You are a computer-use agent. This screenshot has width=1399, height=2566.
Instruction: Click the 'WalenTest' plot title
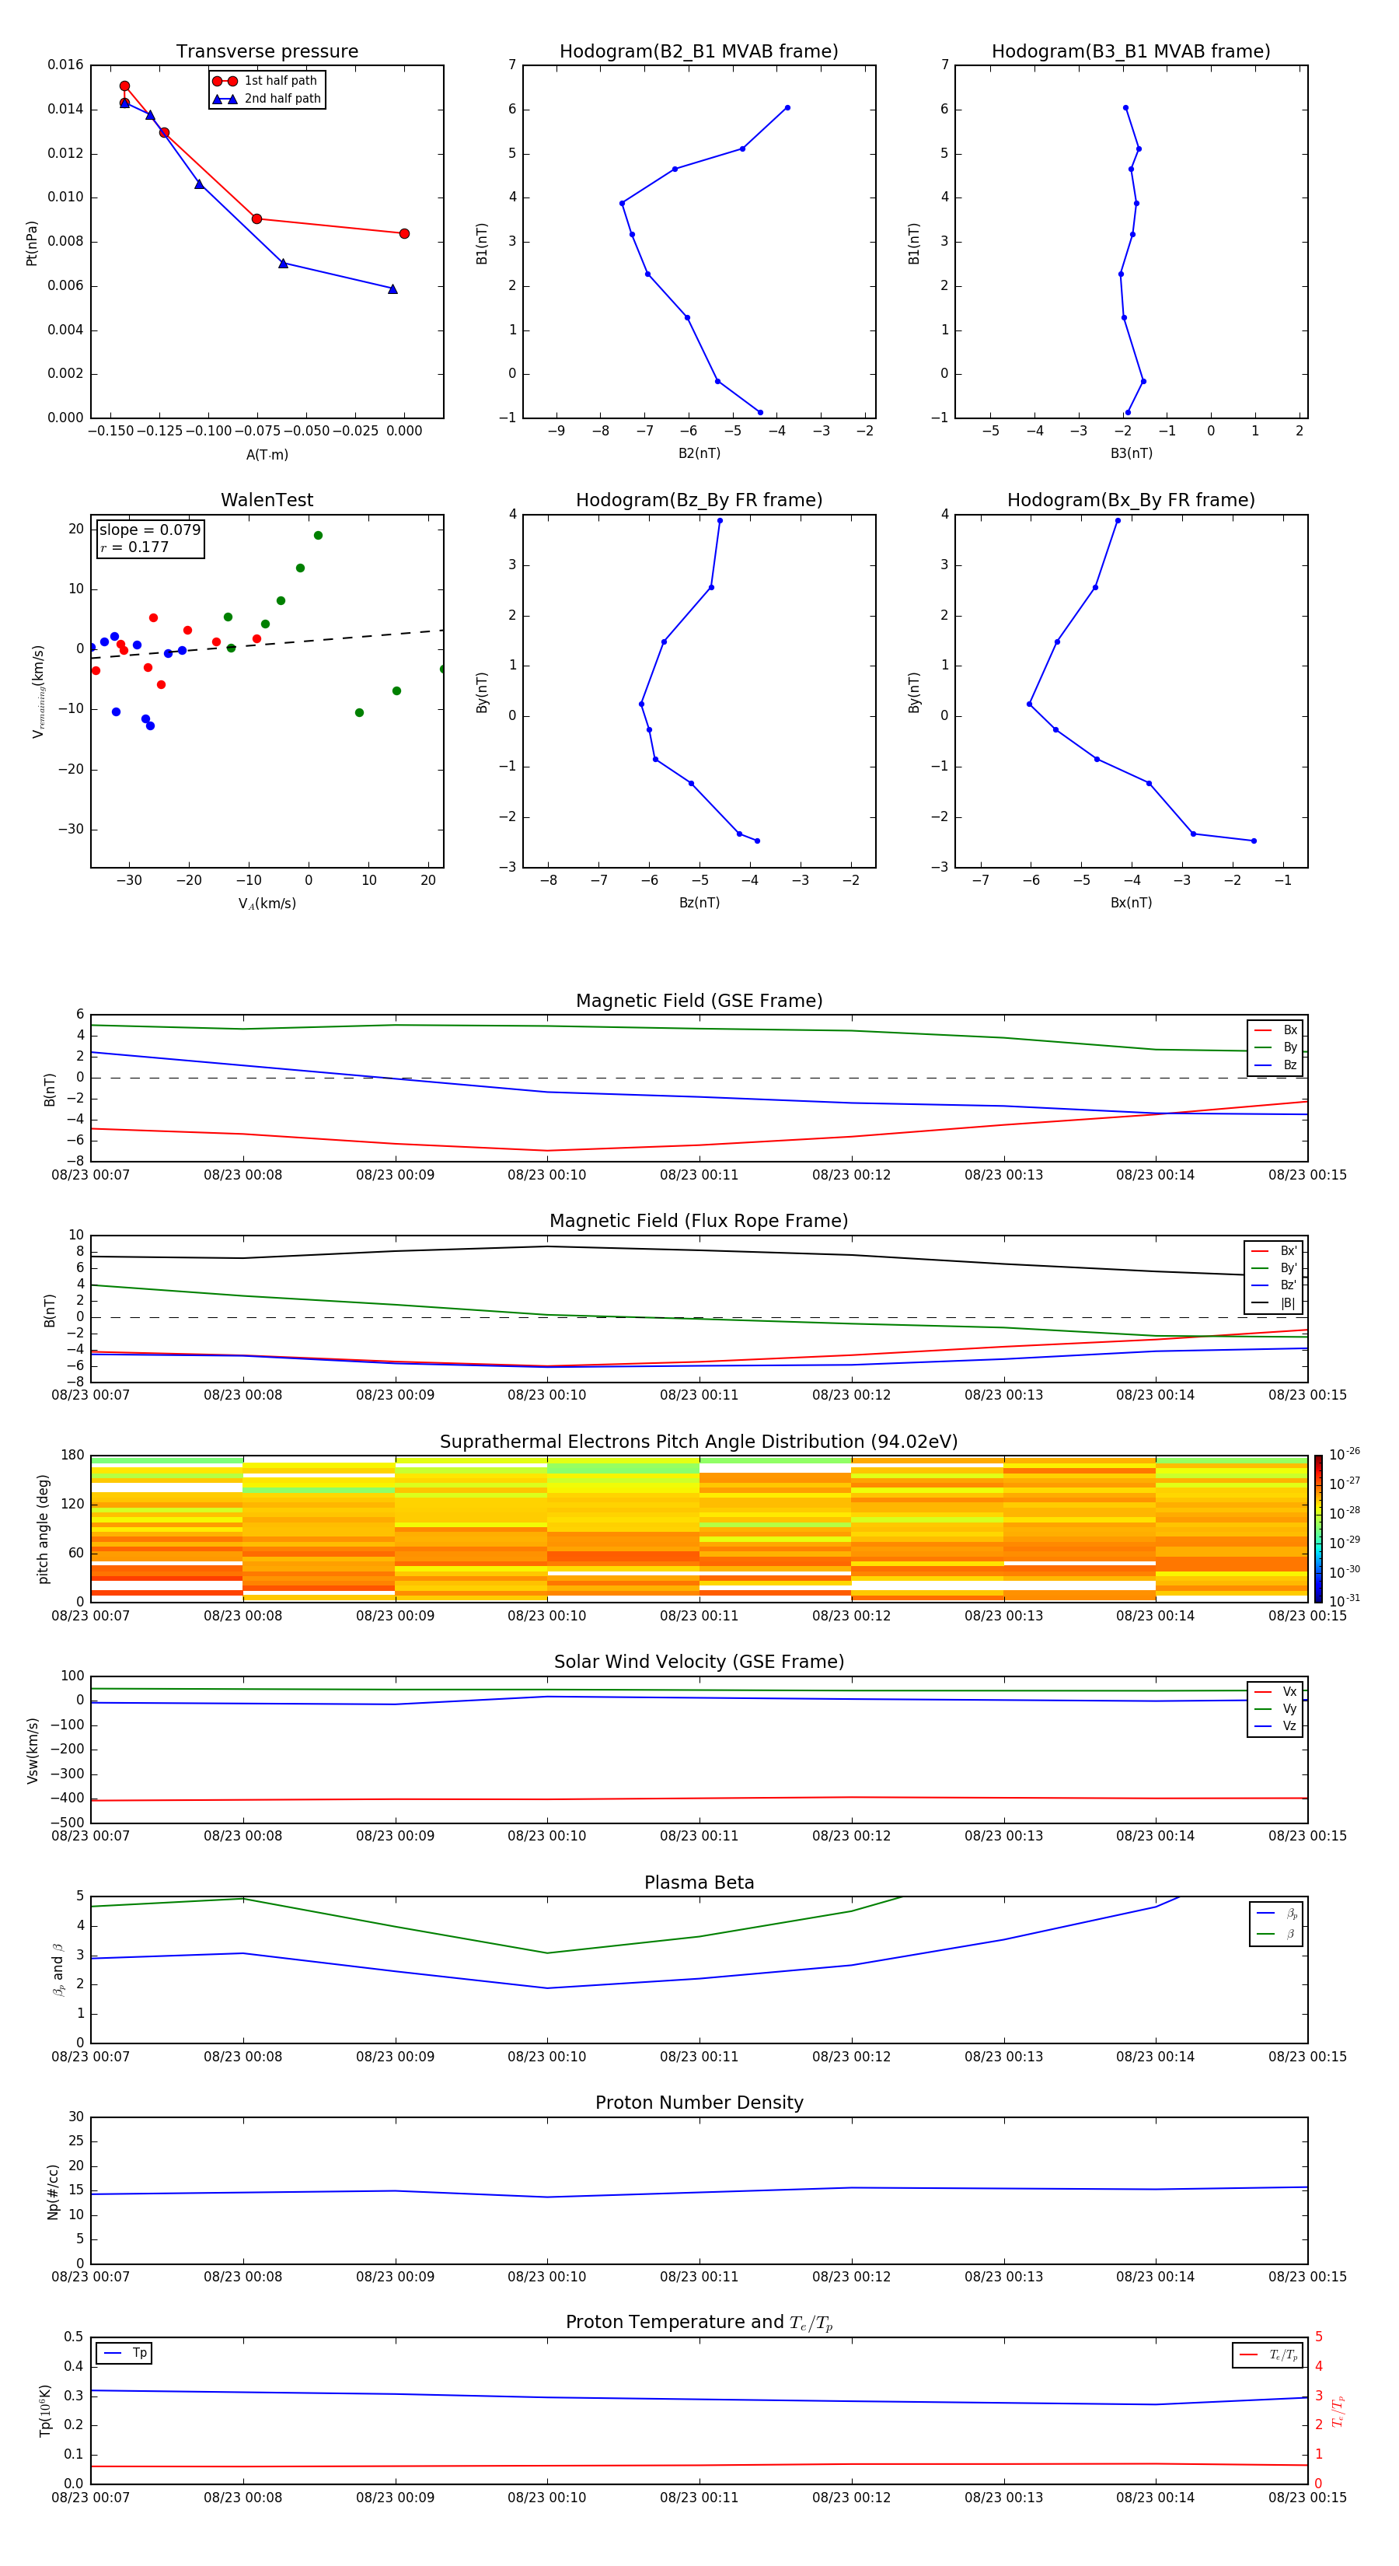click(x=267, y=500)
